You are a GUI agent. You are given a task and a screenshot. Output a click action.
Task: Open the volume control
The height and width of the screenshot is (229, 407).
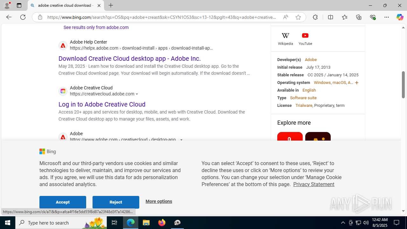366,223
